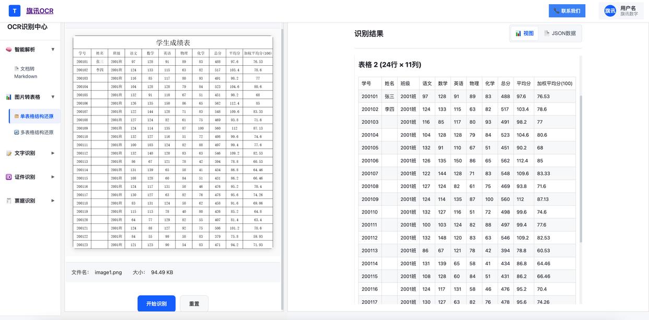Collapse the 智能解析 sidebar section
The image size is (649, 320).
(x=53, y=50)
